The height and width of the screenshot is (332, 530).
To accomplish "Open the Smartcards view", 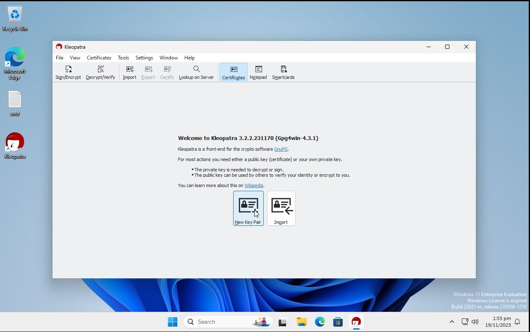I will click(x=283, y=72).
